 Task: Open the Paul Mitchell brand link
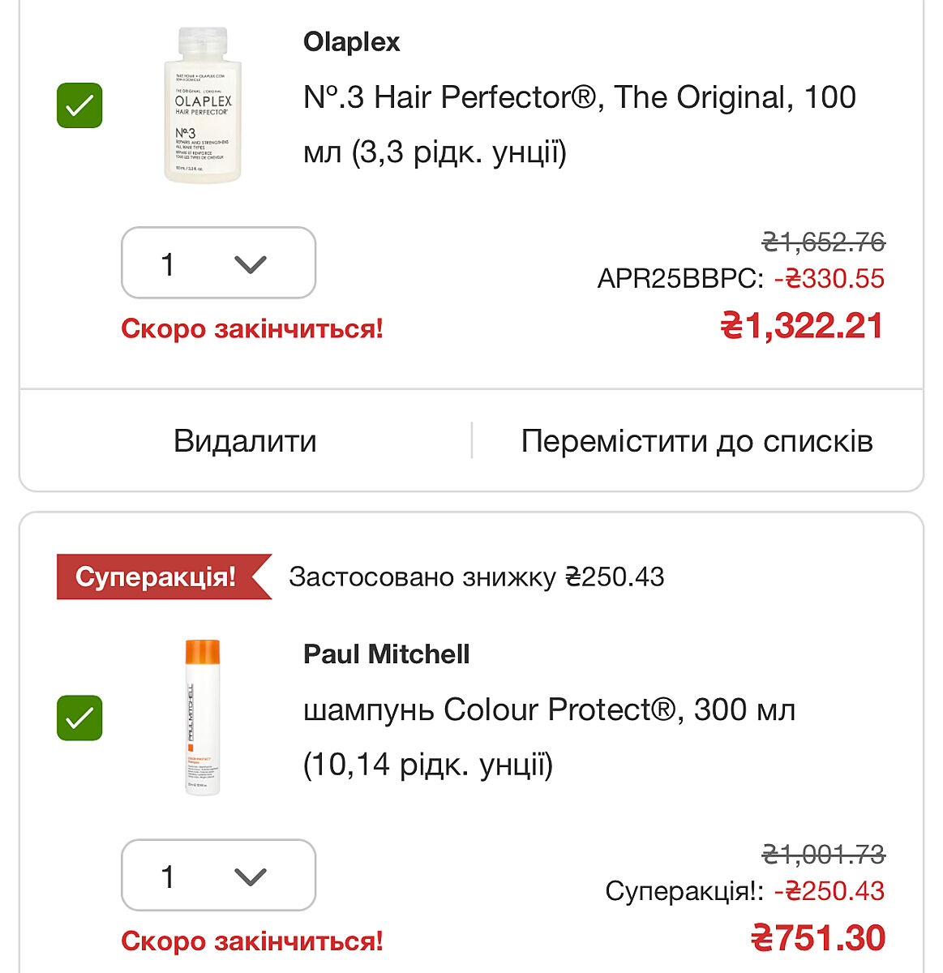(386, 654)
